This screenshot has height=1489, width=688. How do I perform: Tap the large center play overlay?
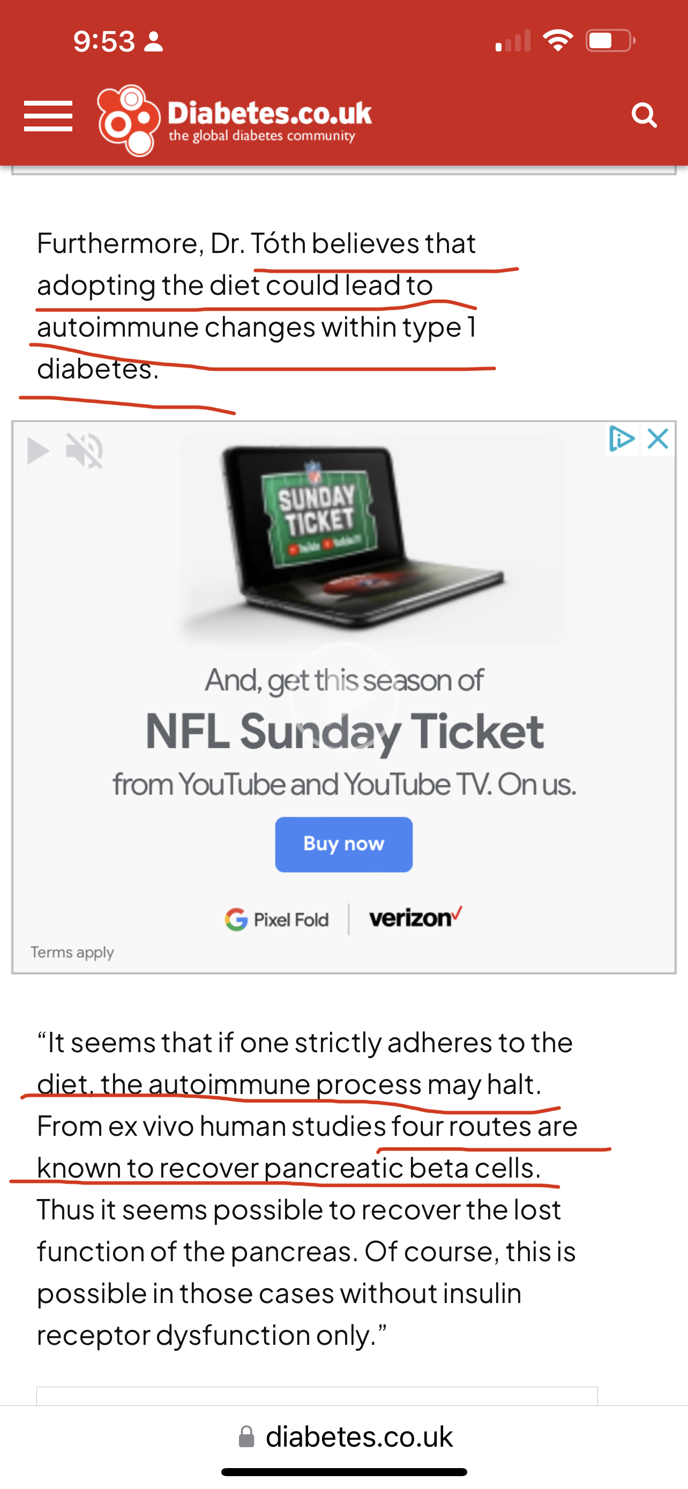coord(343,696)
